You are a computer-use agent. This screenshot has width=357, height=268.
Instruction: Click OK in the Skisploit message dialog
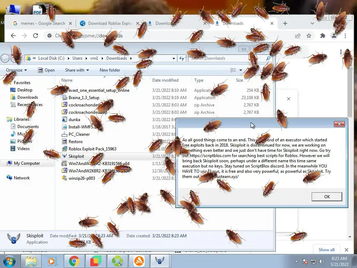pyautogui.click(x=327, y=197)
